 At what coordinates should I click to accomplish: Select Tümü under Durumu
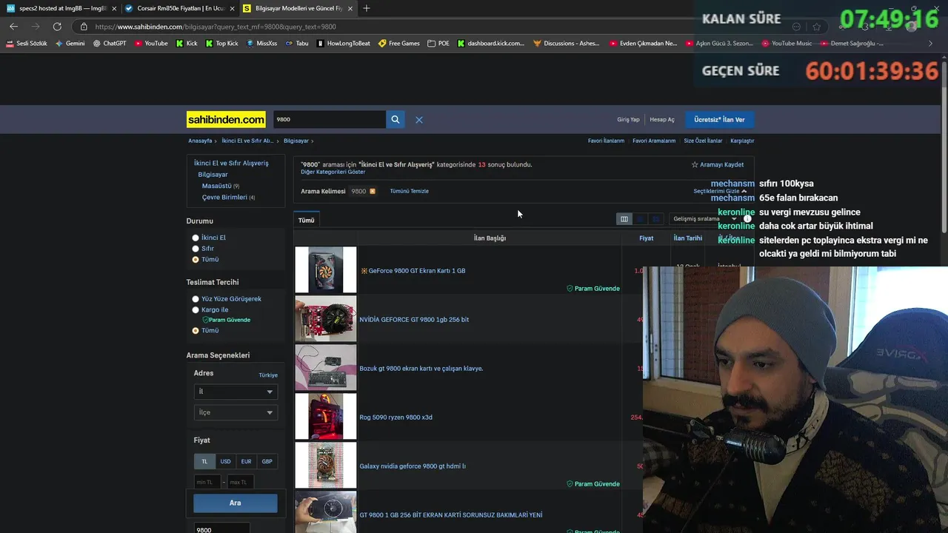point(196,260)
